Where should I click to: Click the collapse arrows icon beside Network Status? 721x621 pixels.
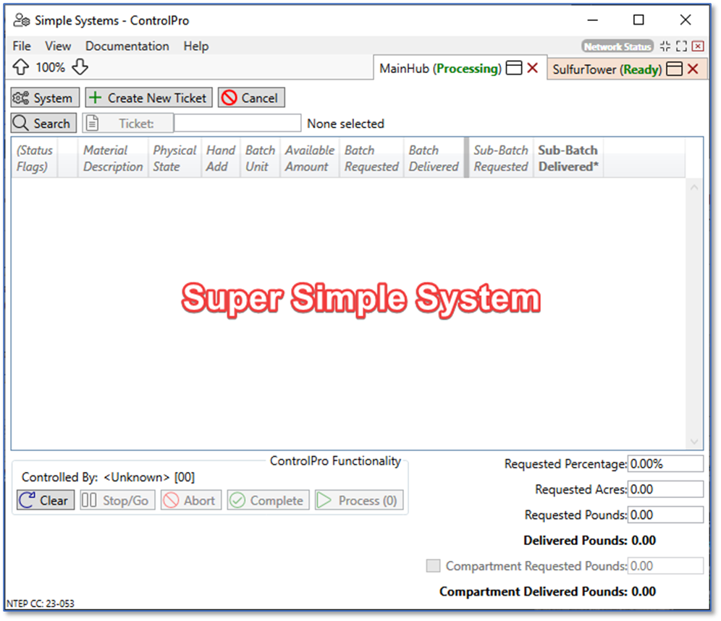[665, 46]
